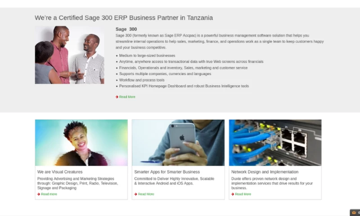Click the three business people photo
Image resolution: width=360 pixels, height=216 pixels.
coord(69,54)
